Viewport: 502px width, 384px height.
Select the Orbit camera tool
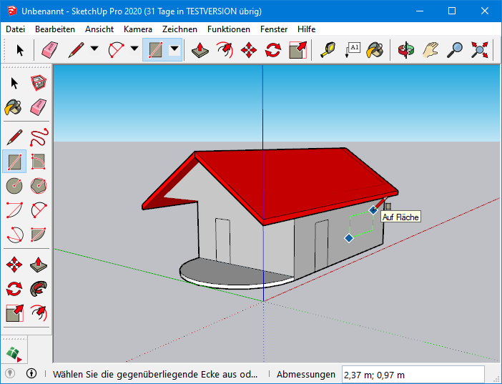pos(407,50)
